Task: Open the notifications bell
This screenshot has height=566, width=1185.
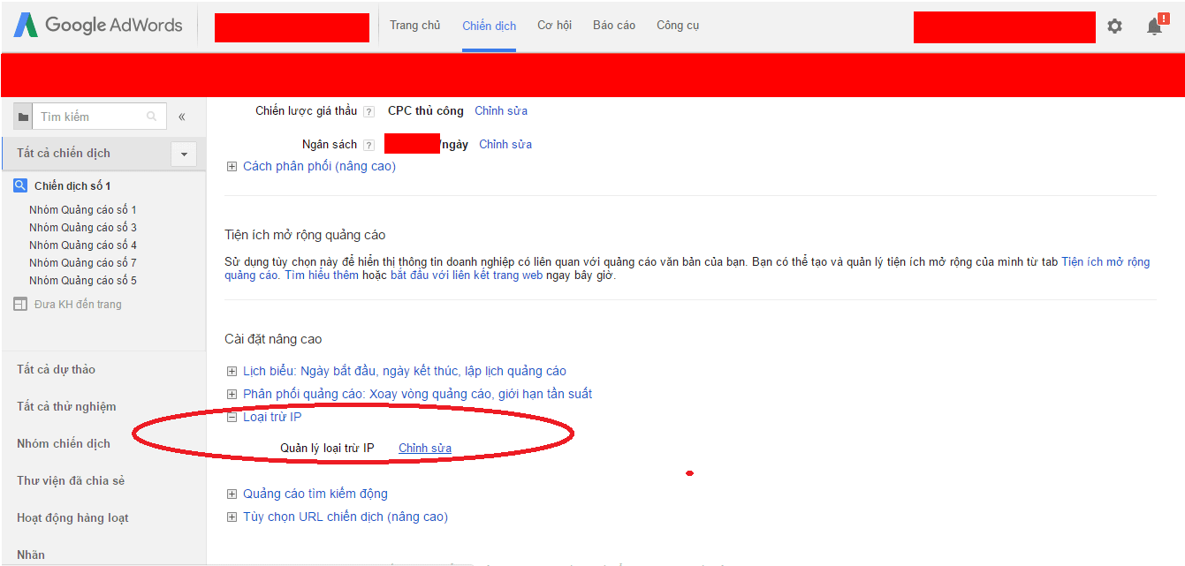Action: click(x=1156, y=26)
